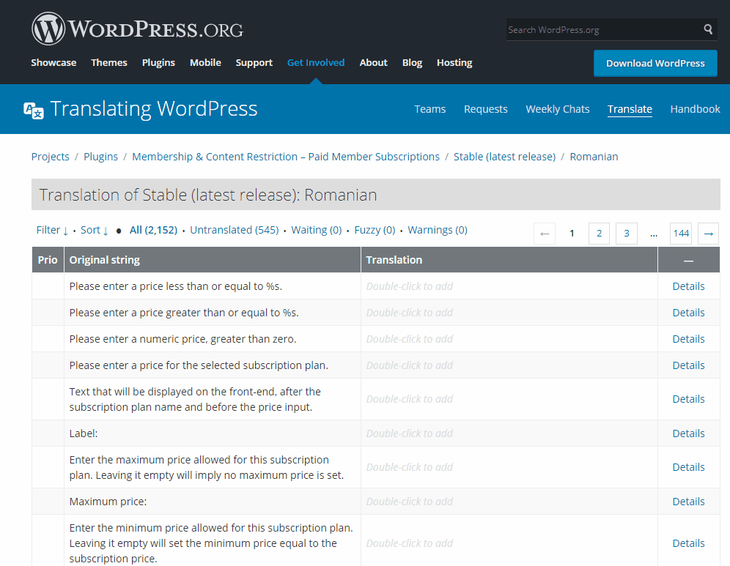Open Details for 'numeric price' row

pos(688,340)
